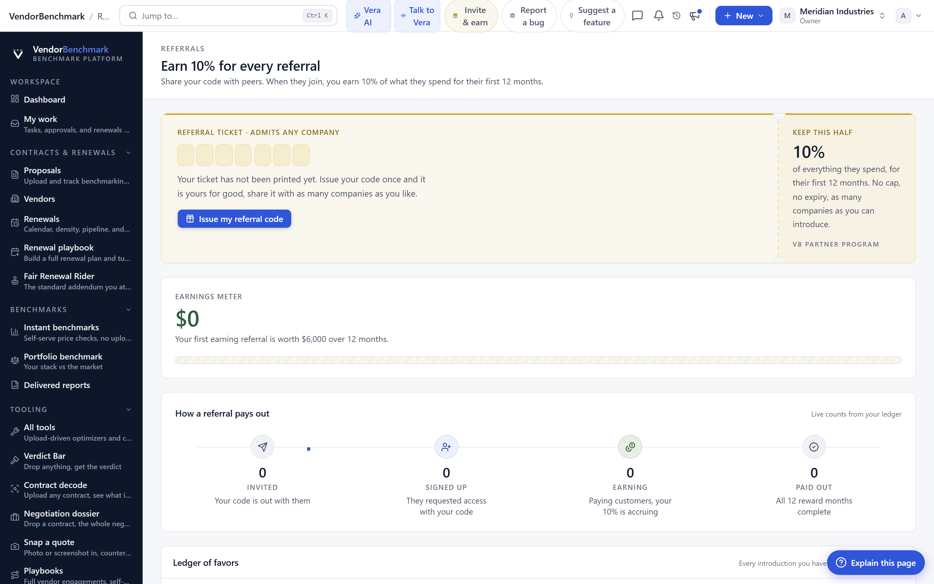Screen dimensions: 934x584
Task: Click the VendorBenchmark logo in sidebar
Action: click(x=18, y=54)
